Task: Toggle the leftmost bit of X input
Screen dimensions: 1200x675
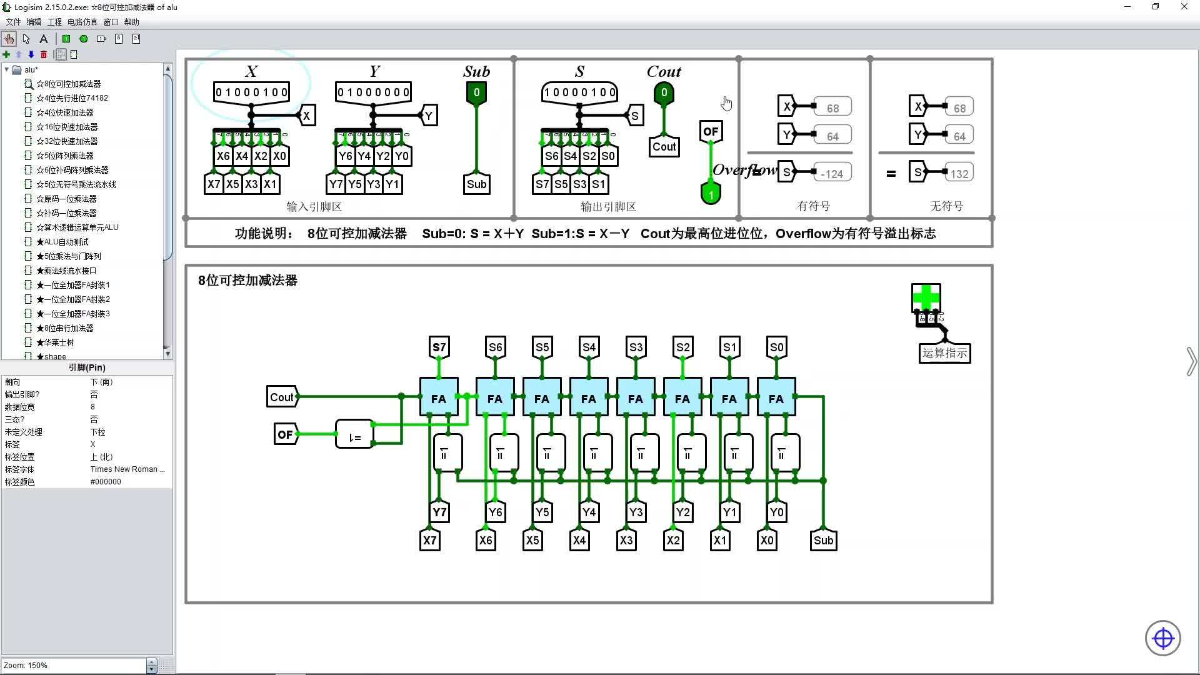Action: [219, 92]
